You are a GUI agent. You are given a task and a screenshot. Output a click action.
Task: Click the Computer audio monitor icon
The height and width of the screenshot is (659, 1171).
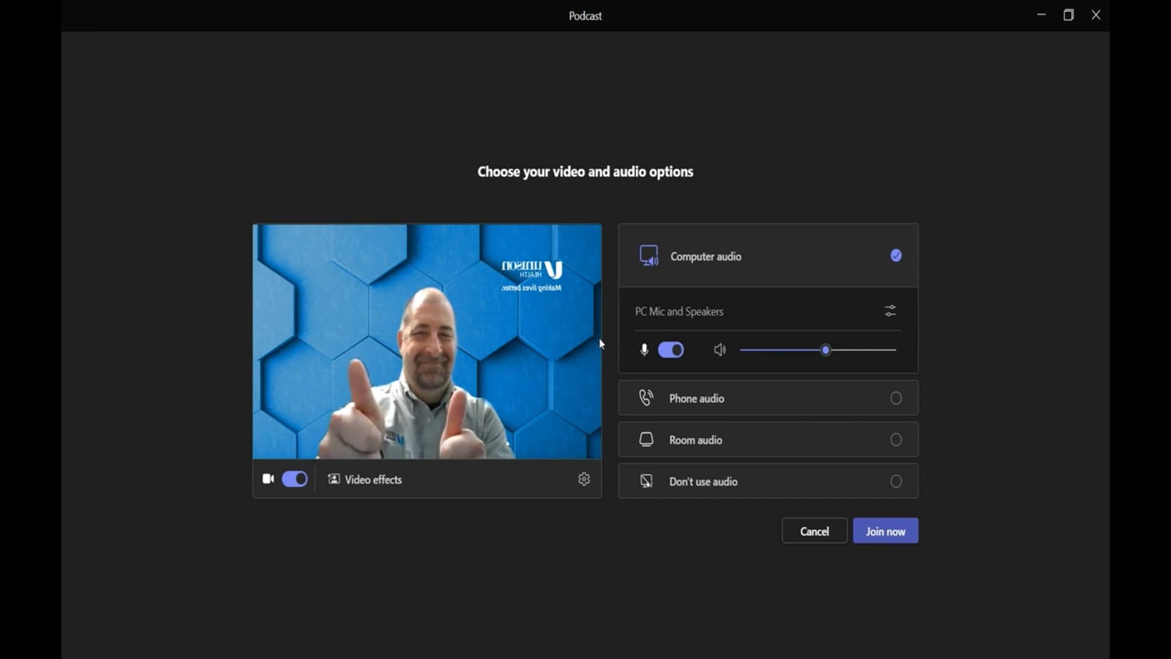[x=648, y=255]
